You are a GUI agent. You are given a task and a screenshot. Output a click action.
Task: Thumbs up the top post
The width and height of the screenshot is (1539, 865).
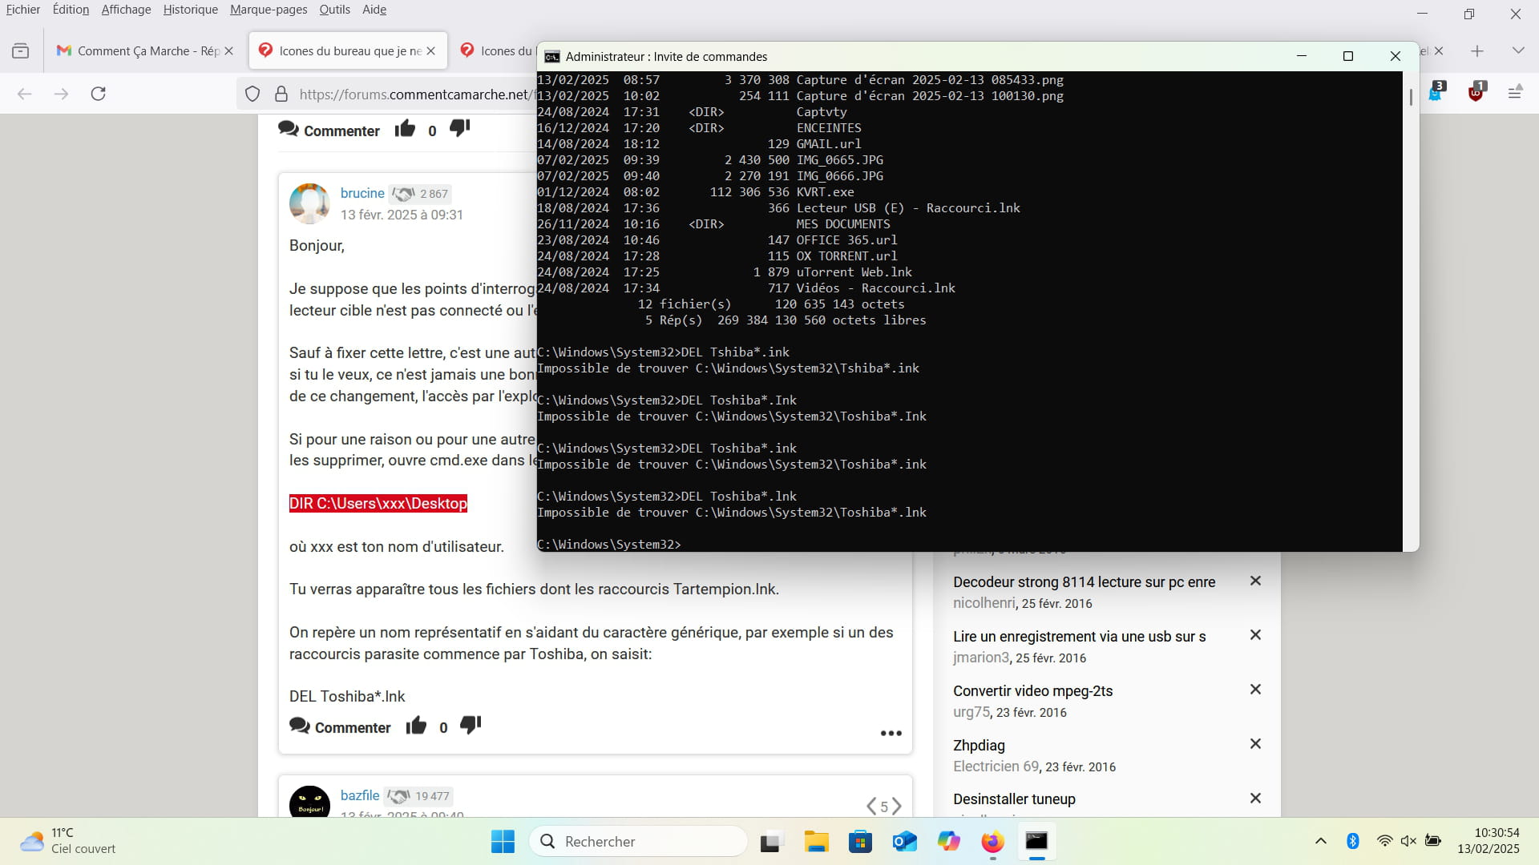405,129
